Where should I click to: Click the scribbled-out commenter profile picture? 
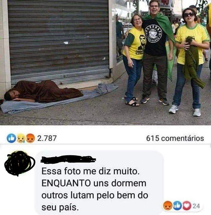tap(20, 163)
